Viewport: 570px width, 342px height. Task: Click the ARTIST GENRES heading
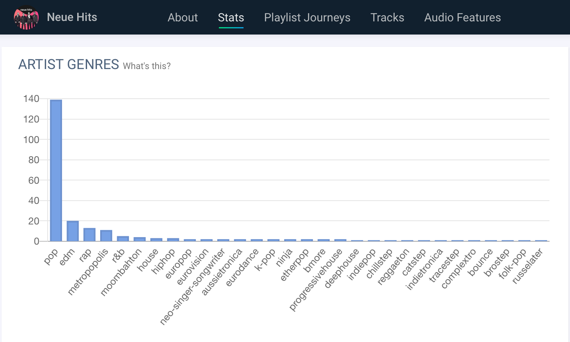69,65
